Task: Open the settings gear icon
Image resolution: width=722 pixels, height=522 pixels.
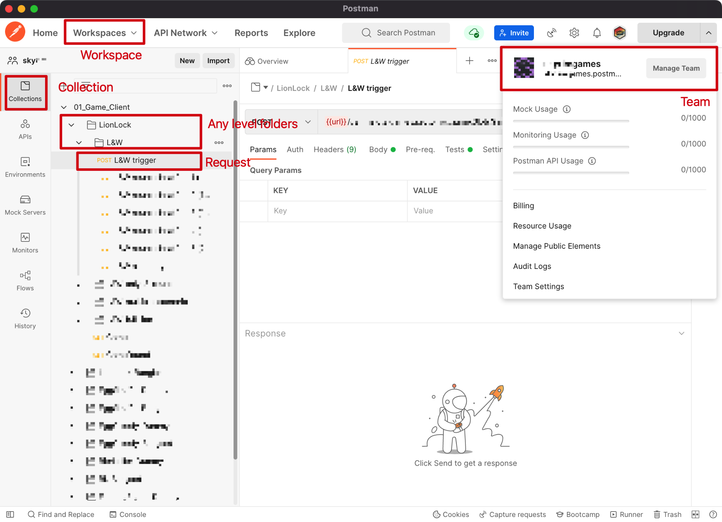Action: (574, 33)
